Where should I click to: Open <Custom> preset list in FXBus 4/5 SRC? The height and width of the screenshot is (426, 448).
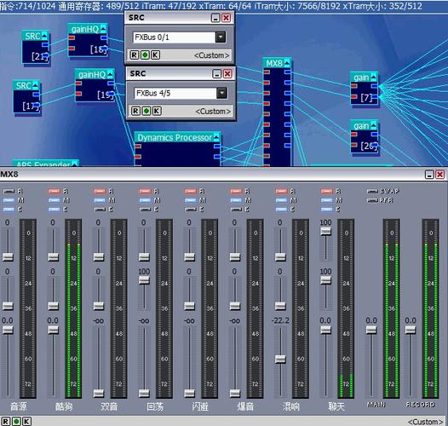(x=213, y=112)
